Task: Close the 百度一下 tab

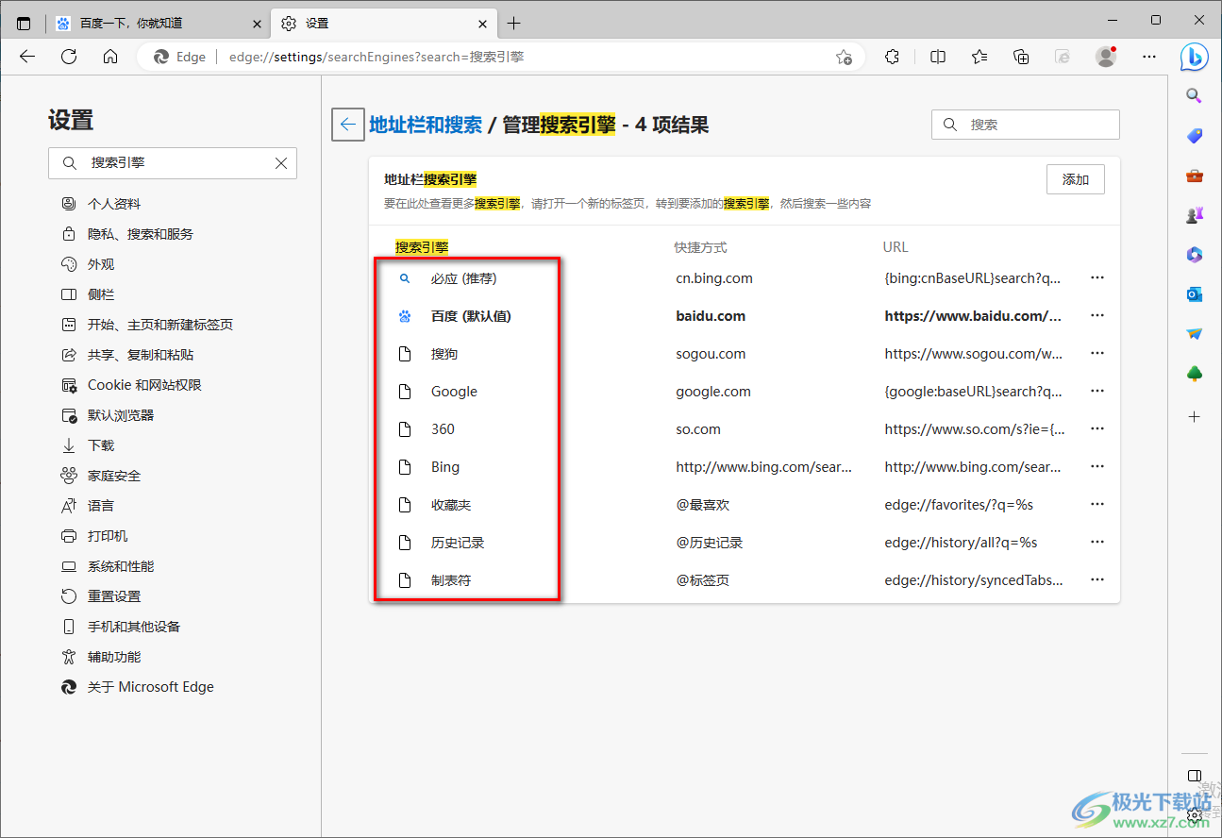Action: pos(255,23)
